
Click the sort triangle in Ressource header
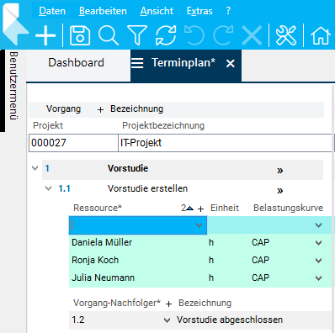pos(190,209)
